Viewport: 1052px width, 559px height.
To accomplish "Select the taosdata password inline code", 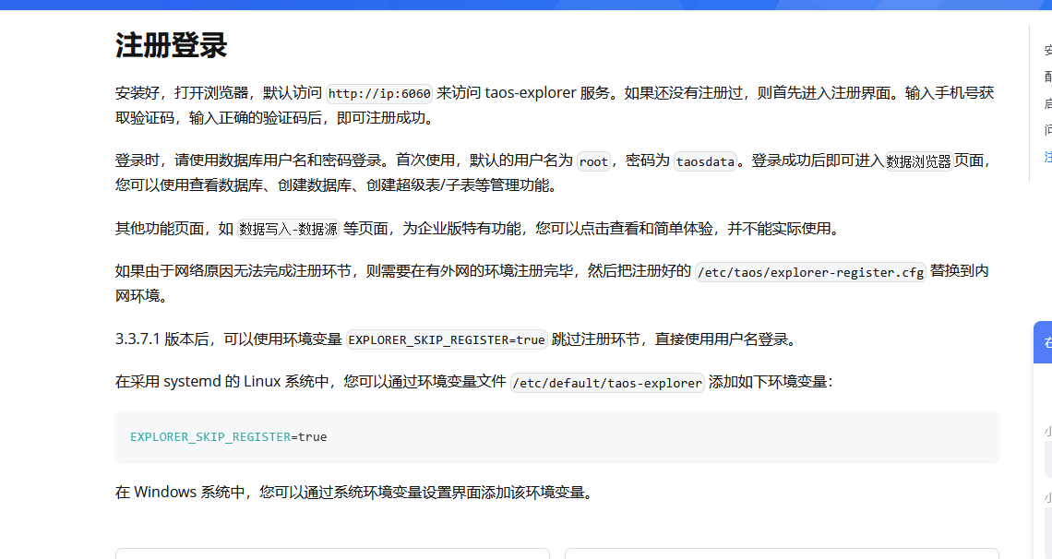I will [x=705, y=161].
